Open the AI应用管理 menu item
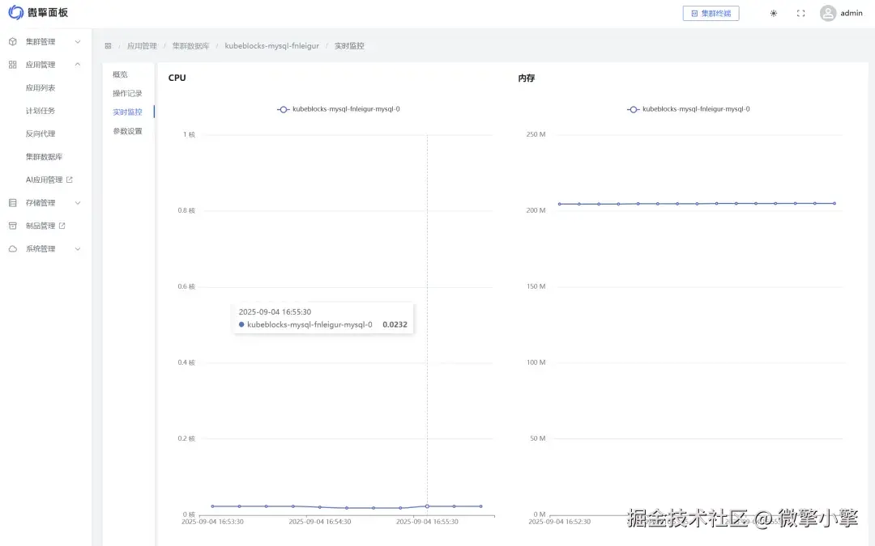The height and width of the screenshot is (546, 875). click(x=44, y=180)
